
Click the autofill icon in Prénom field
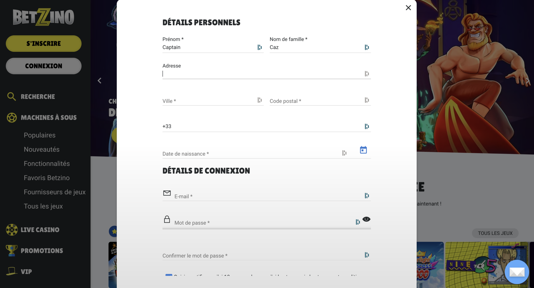(259, 47)
